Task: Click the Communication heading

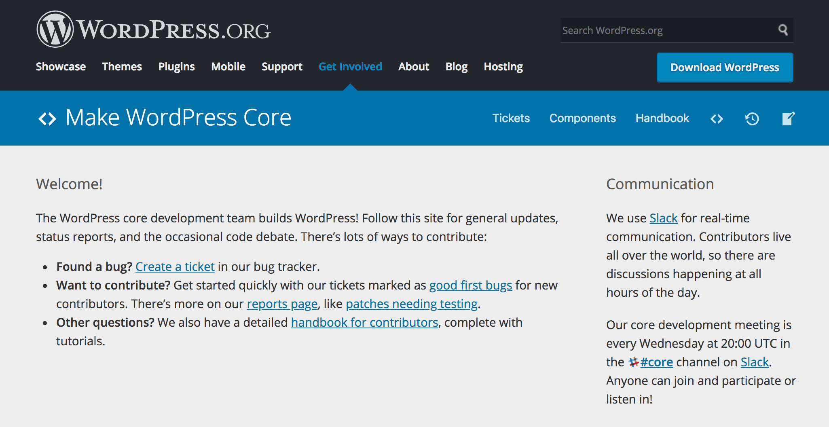Action: pos(660,184)
